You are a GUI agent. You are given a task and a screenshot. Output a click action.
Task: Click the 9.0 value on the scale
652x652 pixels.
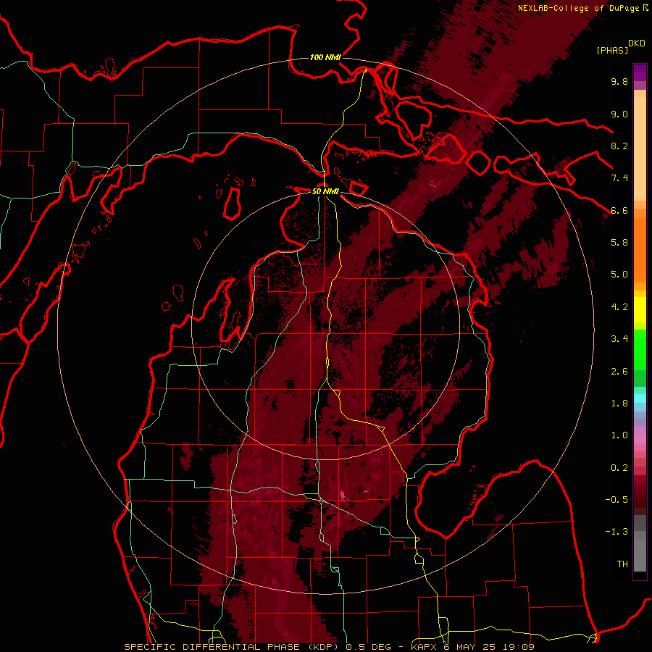(x=619, y=114)
